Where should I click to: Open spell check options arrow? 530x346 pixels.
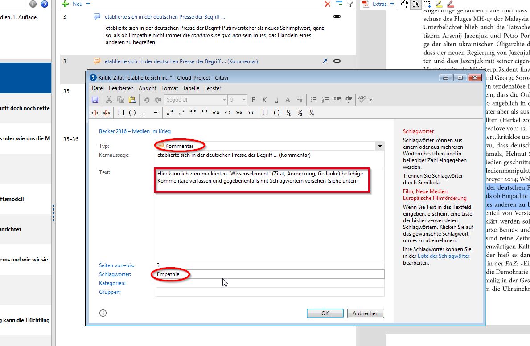[x=371, y=100]
